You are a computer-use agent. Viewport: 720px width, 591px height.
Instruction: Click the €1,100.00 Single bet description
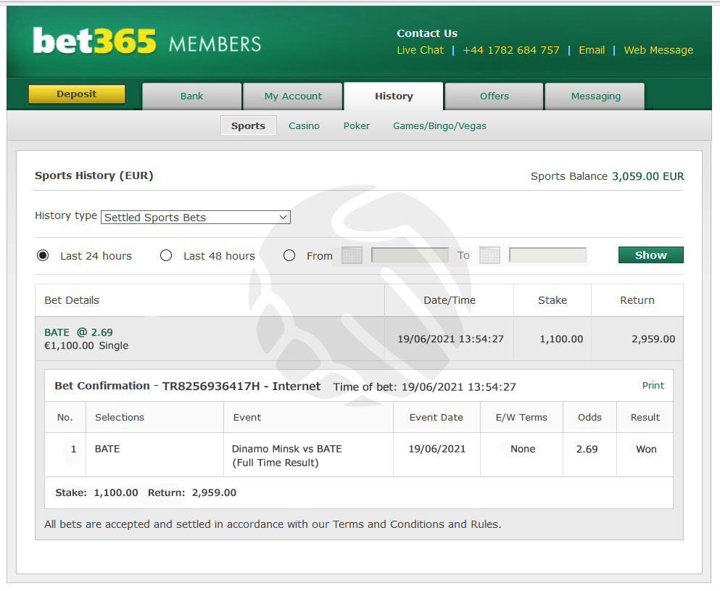coord(86,346)
